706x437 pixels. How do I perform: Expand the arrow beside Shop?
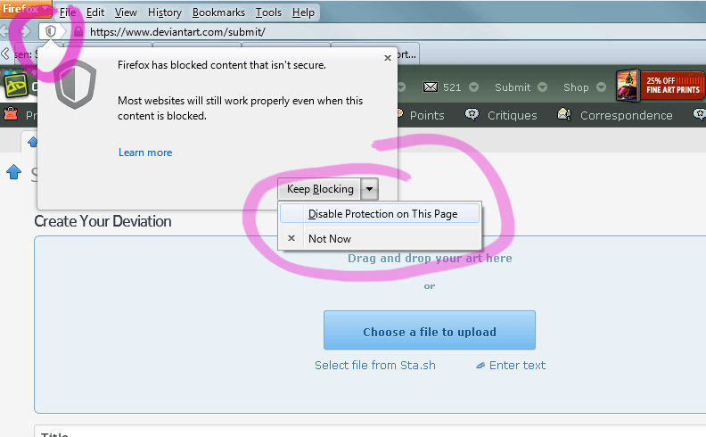point(601,87)
